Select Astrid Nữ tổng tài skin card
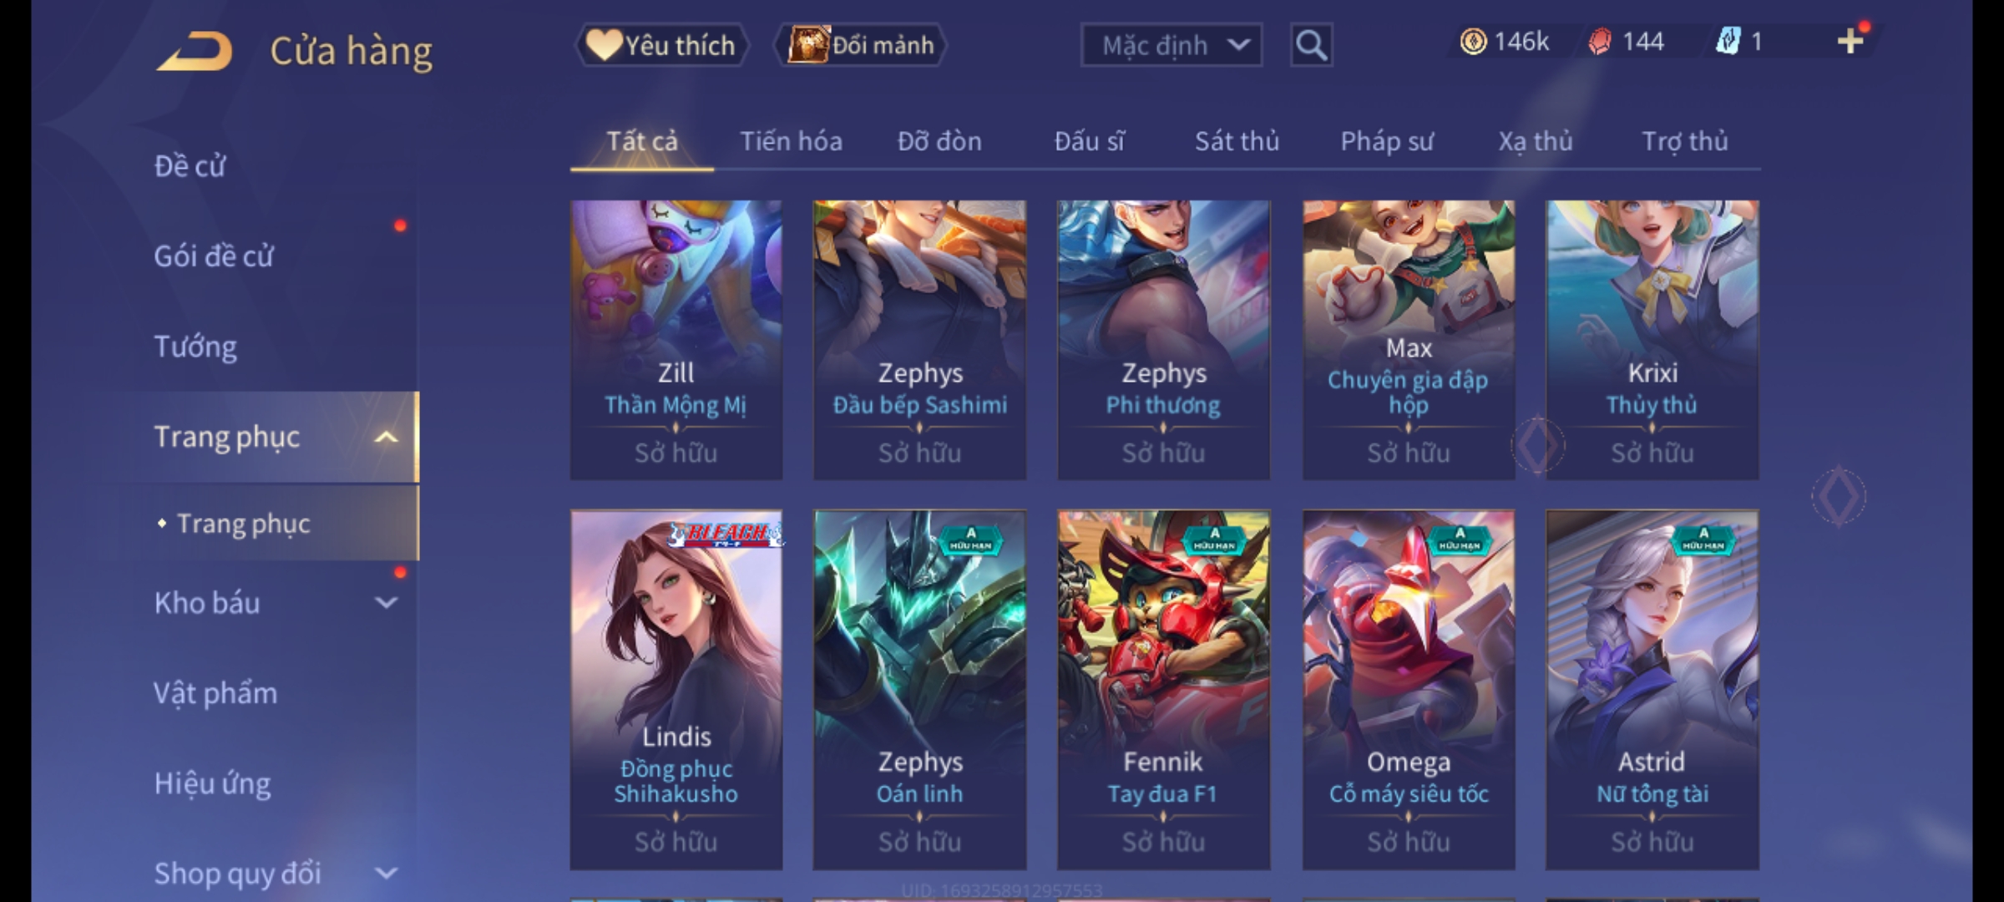Viewport: 2004px width, 902px height. pos(1652,690)
